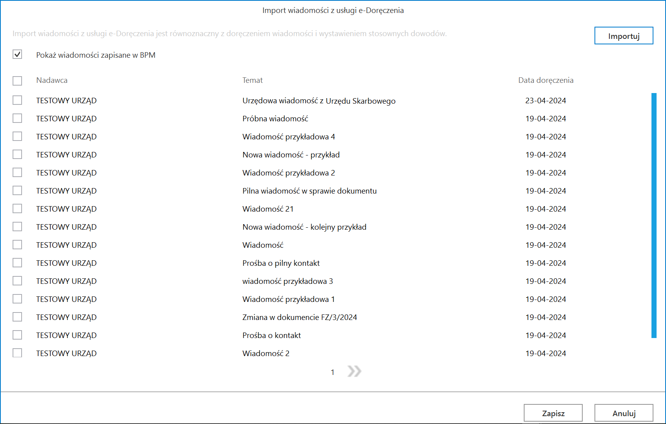Click subject 'Zmiana w dokumencie FZ/3/2024'

tap(300, 317)
